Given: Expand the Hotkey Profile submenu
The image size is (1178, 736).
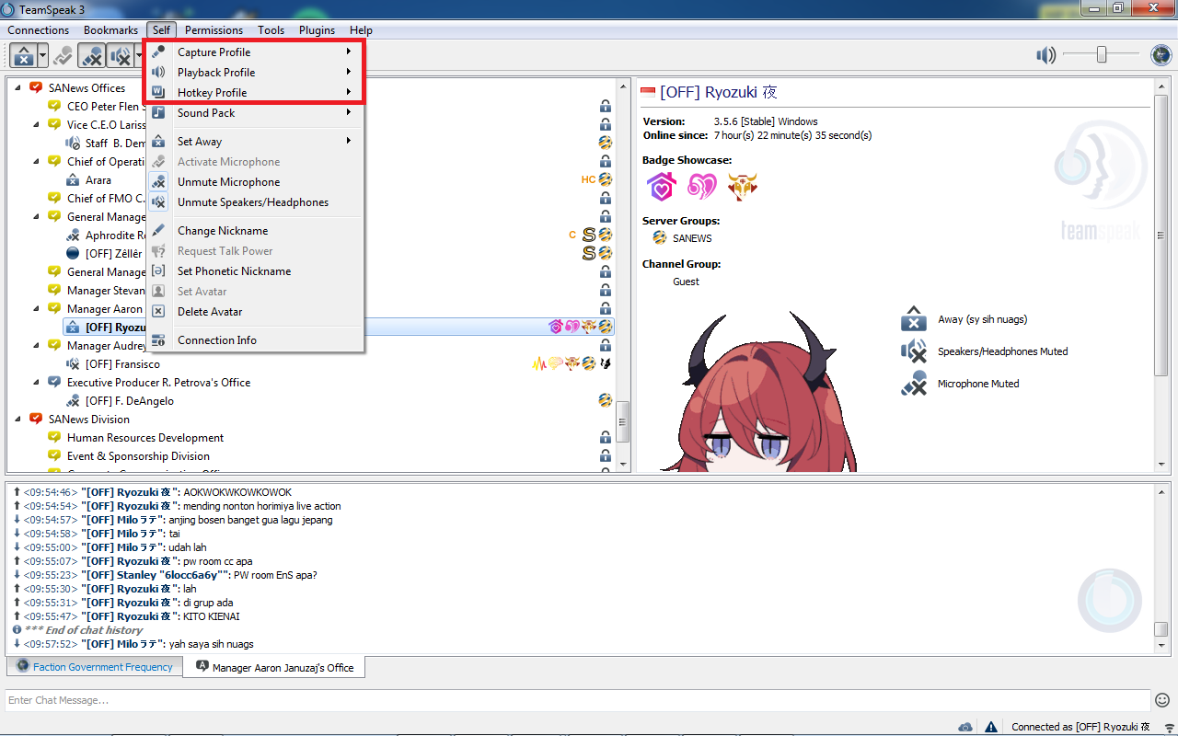Looking at the screenshot, I should pos(254,93).
